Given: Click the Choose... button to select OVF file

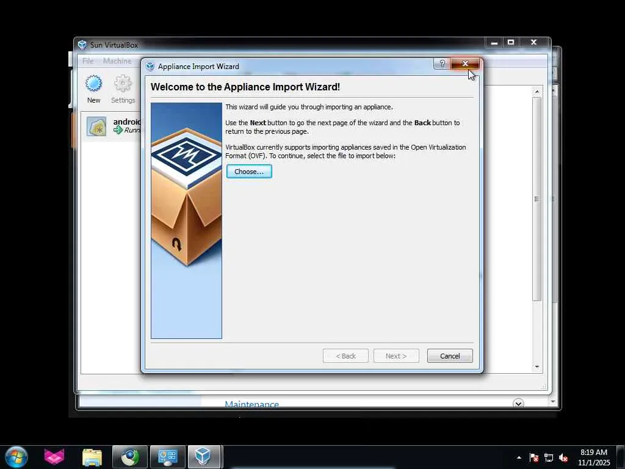Looking at the screenshot, I should click(x=249, y=172).
